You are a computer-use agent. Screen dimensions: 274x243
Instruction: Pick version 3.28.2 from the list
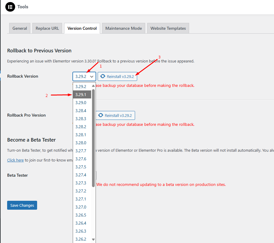click(x=82, y=127)
